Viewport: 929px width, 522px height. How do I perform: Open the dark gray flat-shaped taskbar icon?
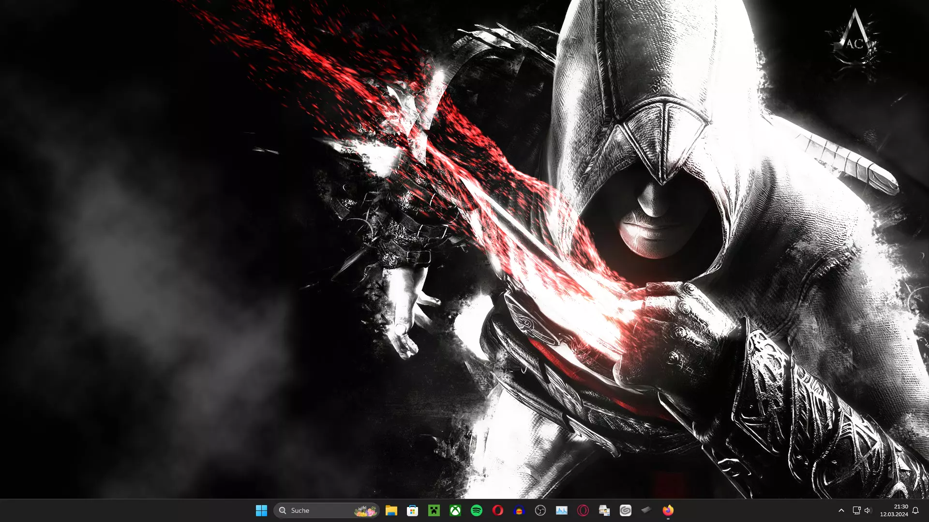(x=646, y=510)
